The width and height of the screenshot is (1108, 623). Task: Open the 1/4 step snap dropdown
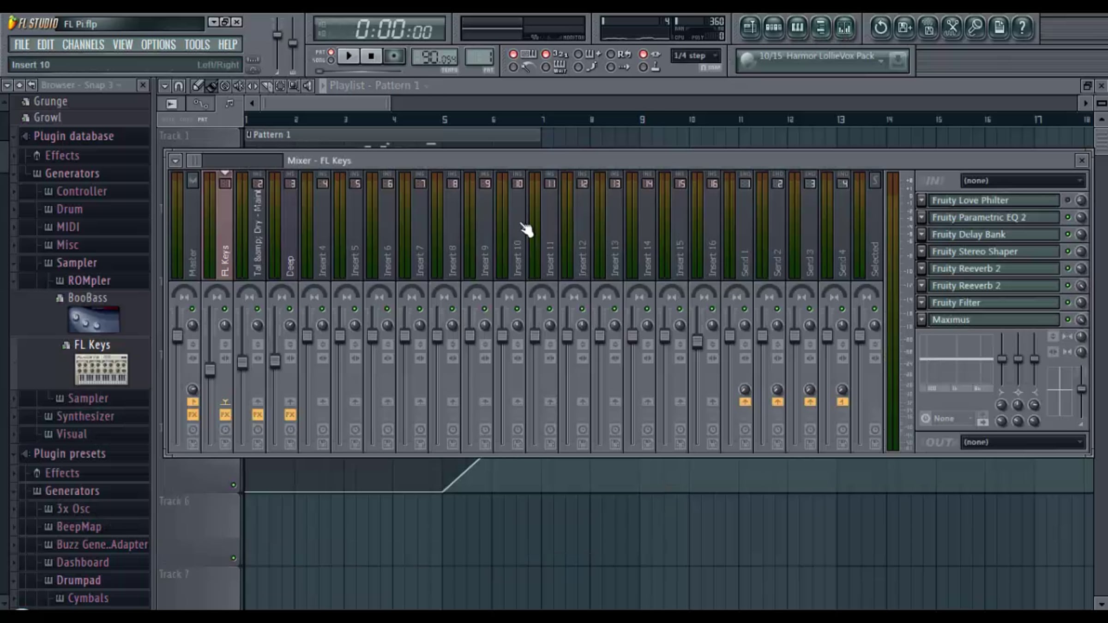pos(696,55)
